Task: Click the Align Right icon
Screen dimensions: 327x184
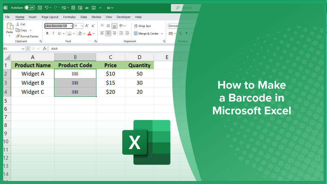Action: point(114,33)
